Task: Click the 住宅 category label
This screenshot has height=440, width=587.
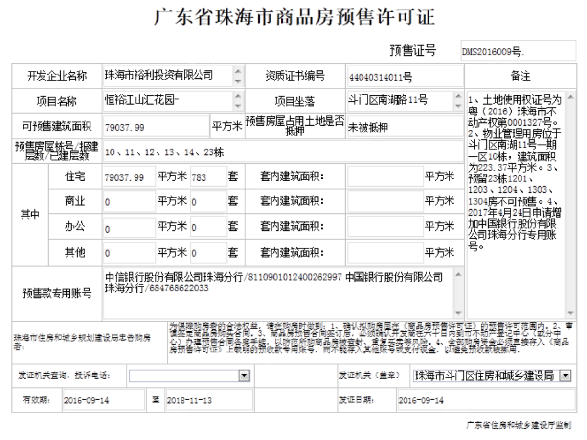Action: click(x=75, y=177)
